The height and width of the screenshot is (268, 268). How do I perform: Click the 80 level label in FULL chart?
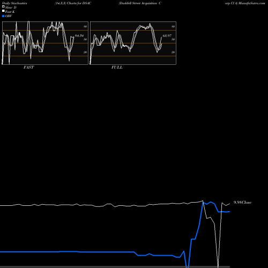(x=173, y=26)
